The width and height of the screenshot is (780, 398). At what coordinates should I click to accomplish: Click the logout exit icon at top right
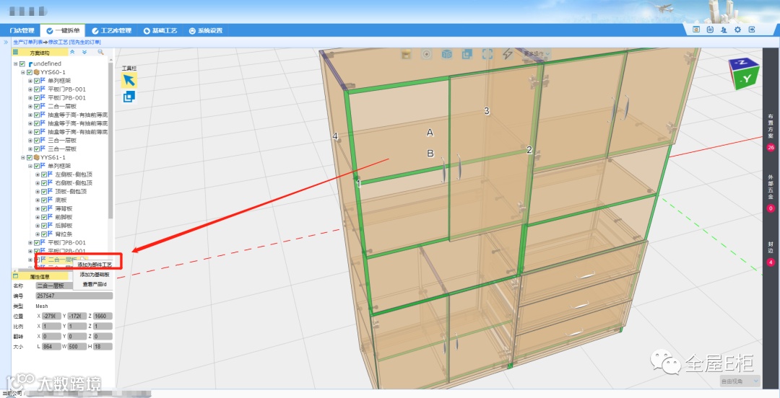point(752,30)
